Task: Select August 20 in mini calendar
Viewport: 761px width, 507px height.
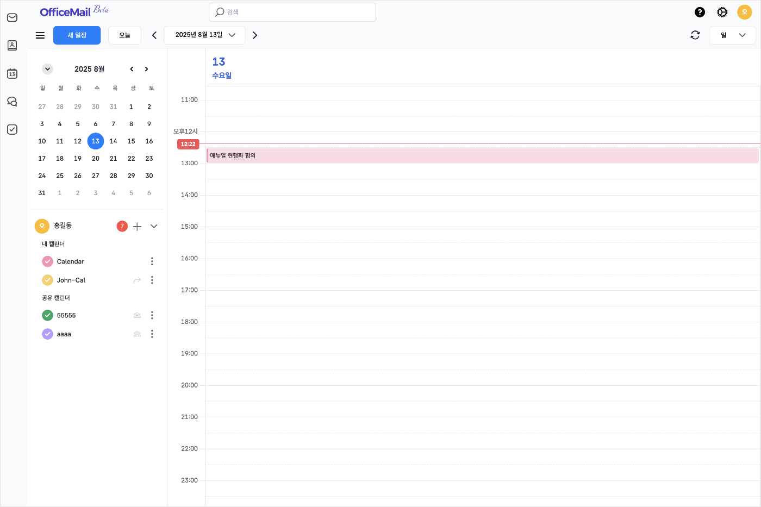Action: (x=96, y=159)
